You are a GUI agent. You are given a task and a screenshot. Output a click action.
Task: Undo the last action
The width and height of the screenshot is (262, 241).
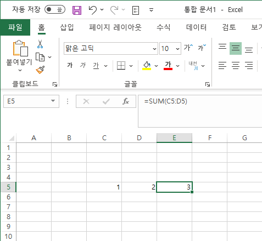click(93, 10)
